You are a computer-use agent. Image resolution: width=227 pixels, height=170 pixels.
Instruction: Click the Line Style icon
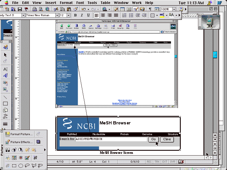[x=5, y=124]
